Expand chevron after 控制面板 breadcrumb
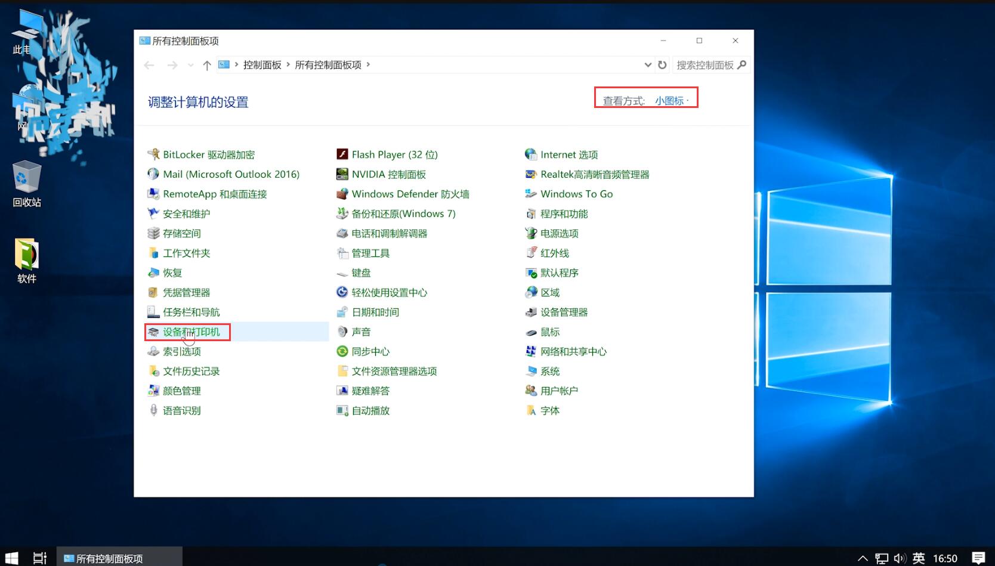The image size is (995, 566). (x=288, y=64)
